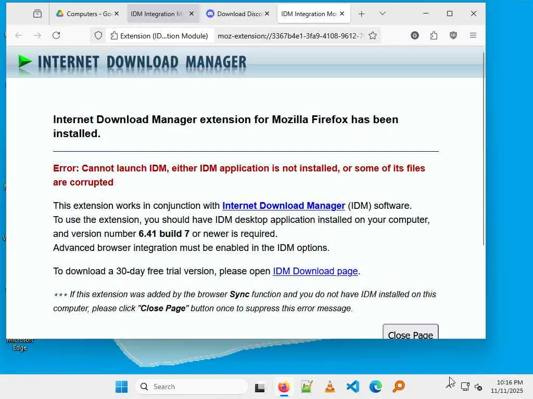This screenshot has height=399, width=533.
Task: Open the IDM Download page link
Action: click(315, 271)
